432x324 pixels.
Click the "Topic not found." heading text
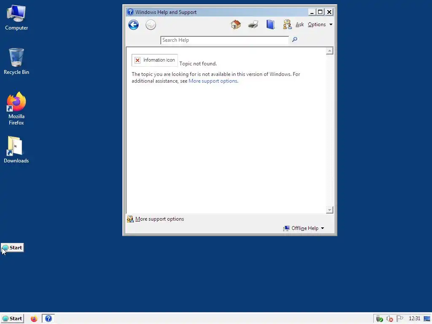tap(198, 64)
